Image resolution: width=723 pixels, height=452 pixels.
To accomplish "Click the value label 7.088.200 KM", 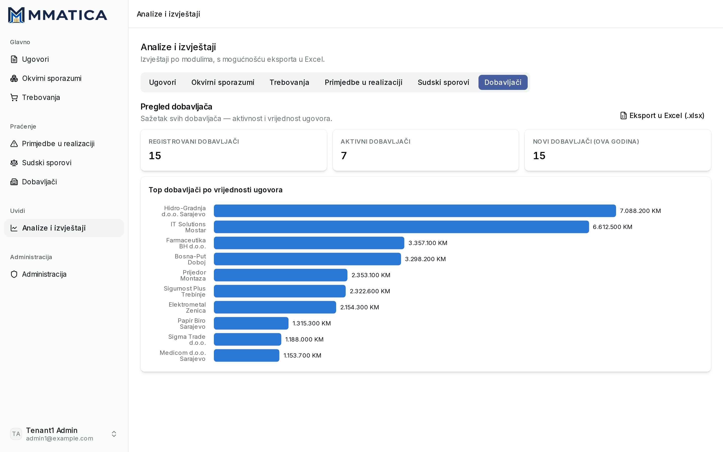I will tap(640, 211).
